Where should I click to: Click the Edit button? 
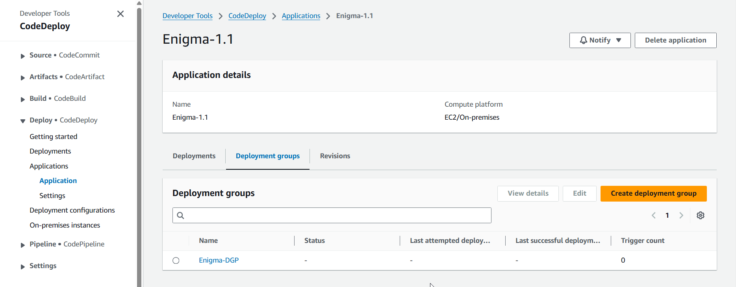pos(579,193)
